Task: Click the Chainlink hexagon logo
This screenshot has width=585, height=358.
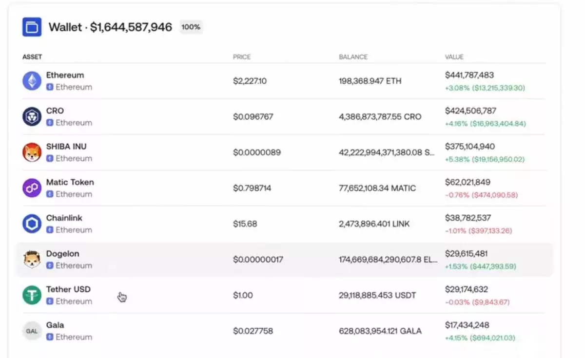Action: pyautogui.click(x=32, y=224)
